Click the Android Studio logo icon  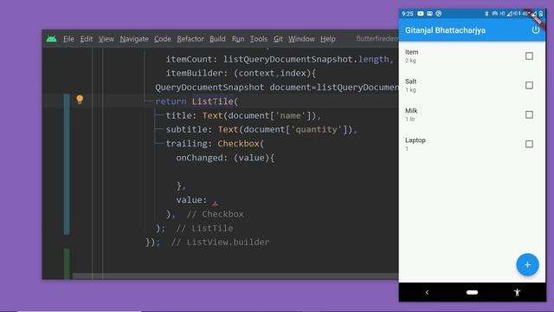51,39
